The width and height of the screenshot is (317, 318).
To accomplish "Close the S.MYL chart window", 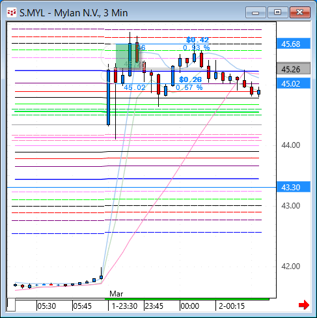I will click(x=300, y=12).
